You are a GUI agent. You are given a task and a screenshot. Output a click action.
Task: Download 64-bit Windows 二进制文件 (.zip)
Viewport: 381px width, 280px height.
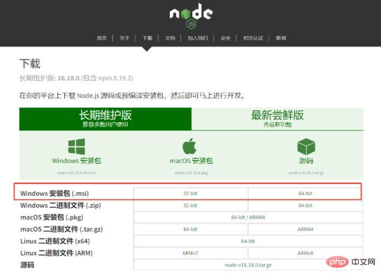(x=305, y=205)
